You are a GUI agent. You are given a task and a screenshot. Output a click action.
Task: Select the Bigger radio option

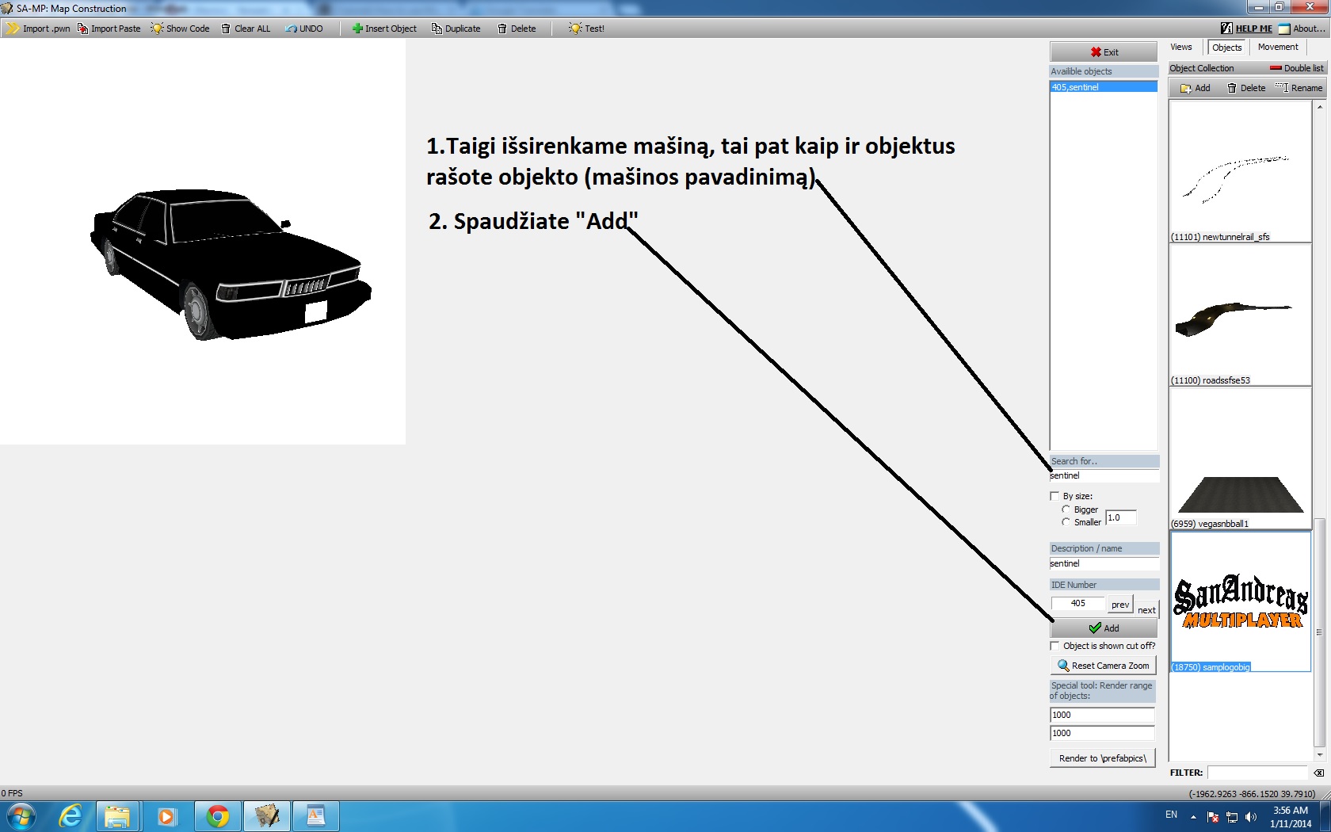(x=1066, y=510)
